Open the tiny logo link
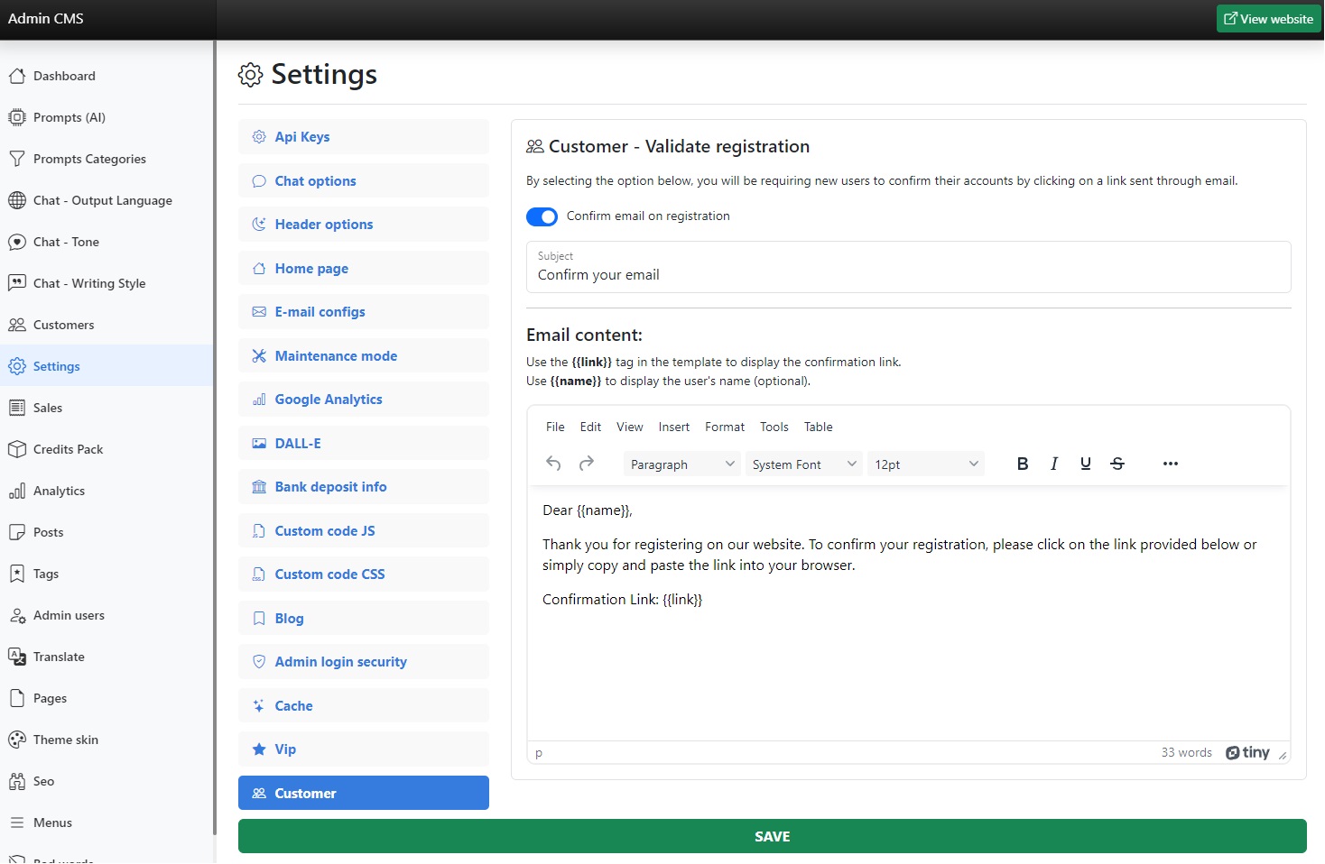 point(1247,753)
